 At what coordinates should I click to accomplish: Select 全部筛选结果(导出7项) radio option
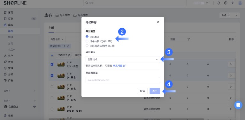click(87, 46)
